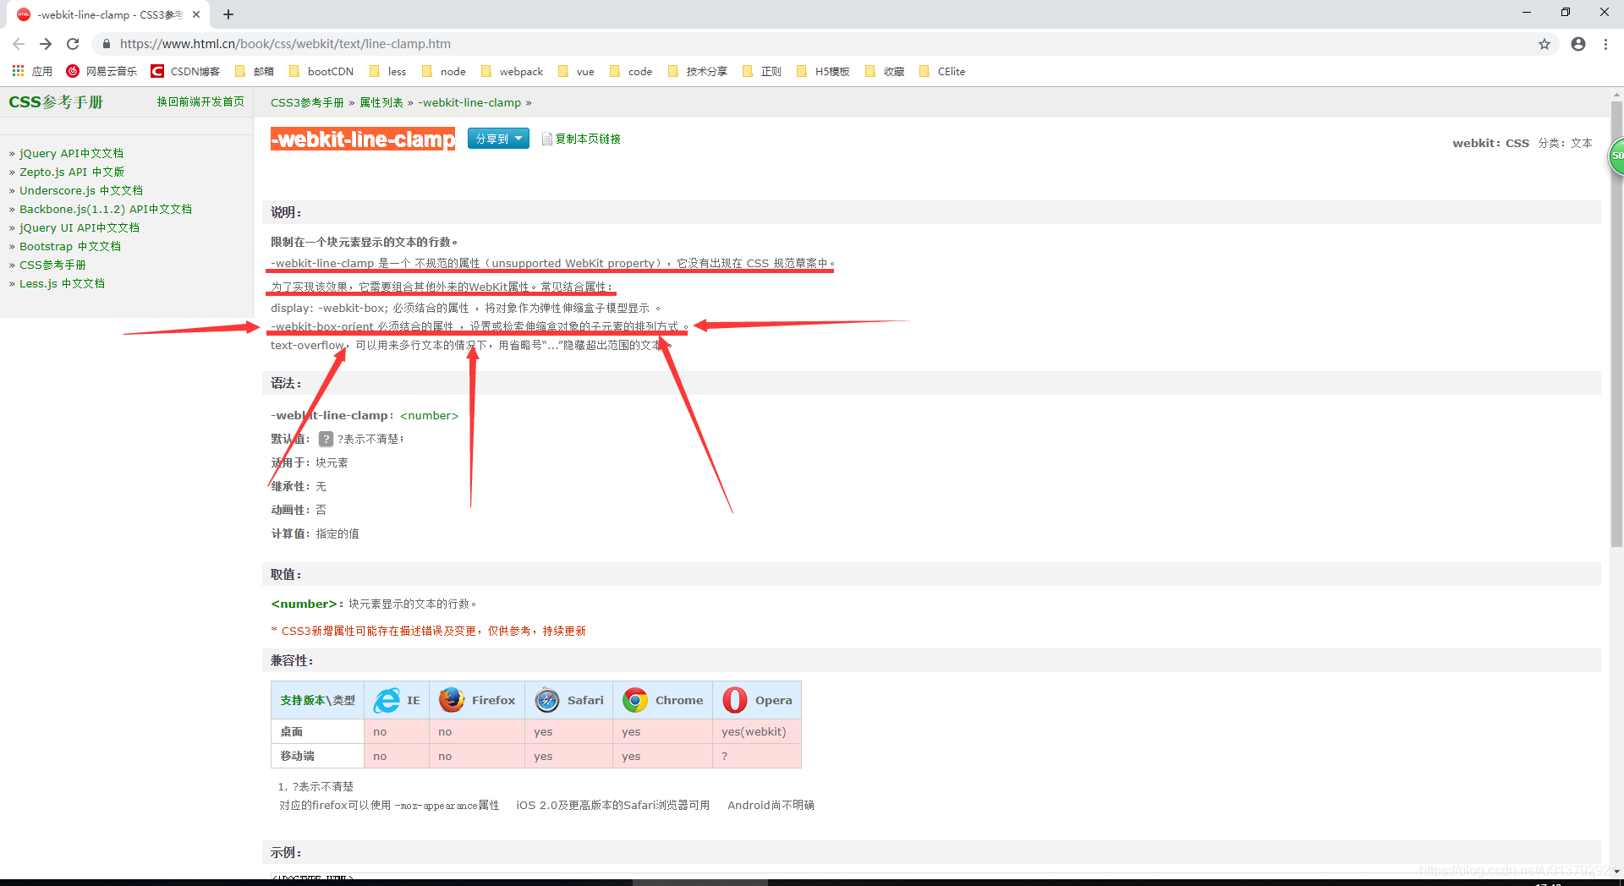Open the browser profile account icon
This screenshot has width=1624, height=886.
tap(1578, 44)
